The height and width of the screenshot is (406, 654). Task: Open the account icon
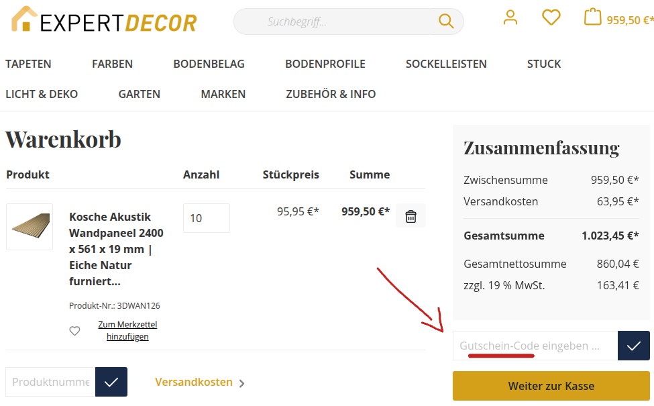[510, 17]
